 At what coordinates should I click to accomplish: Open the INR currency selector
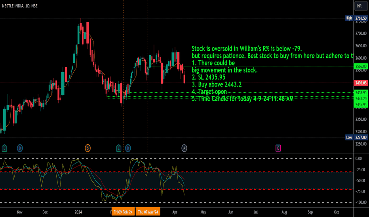(x=361, y=6)
